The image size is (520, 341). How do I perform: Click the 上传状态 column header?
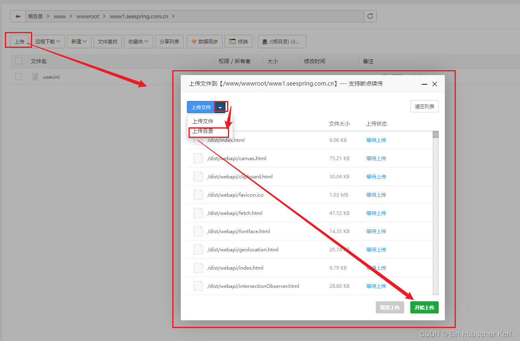377,124
